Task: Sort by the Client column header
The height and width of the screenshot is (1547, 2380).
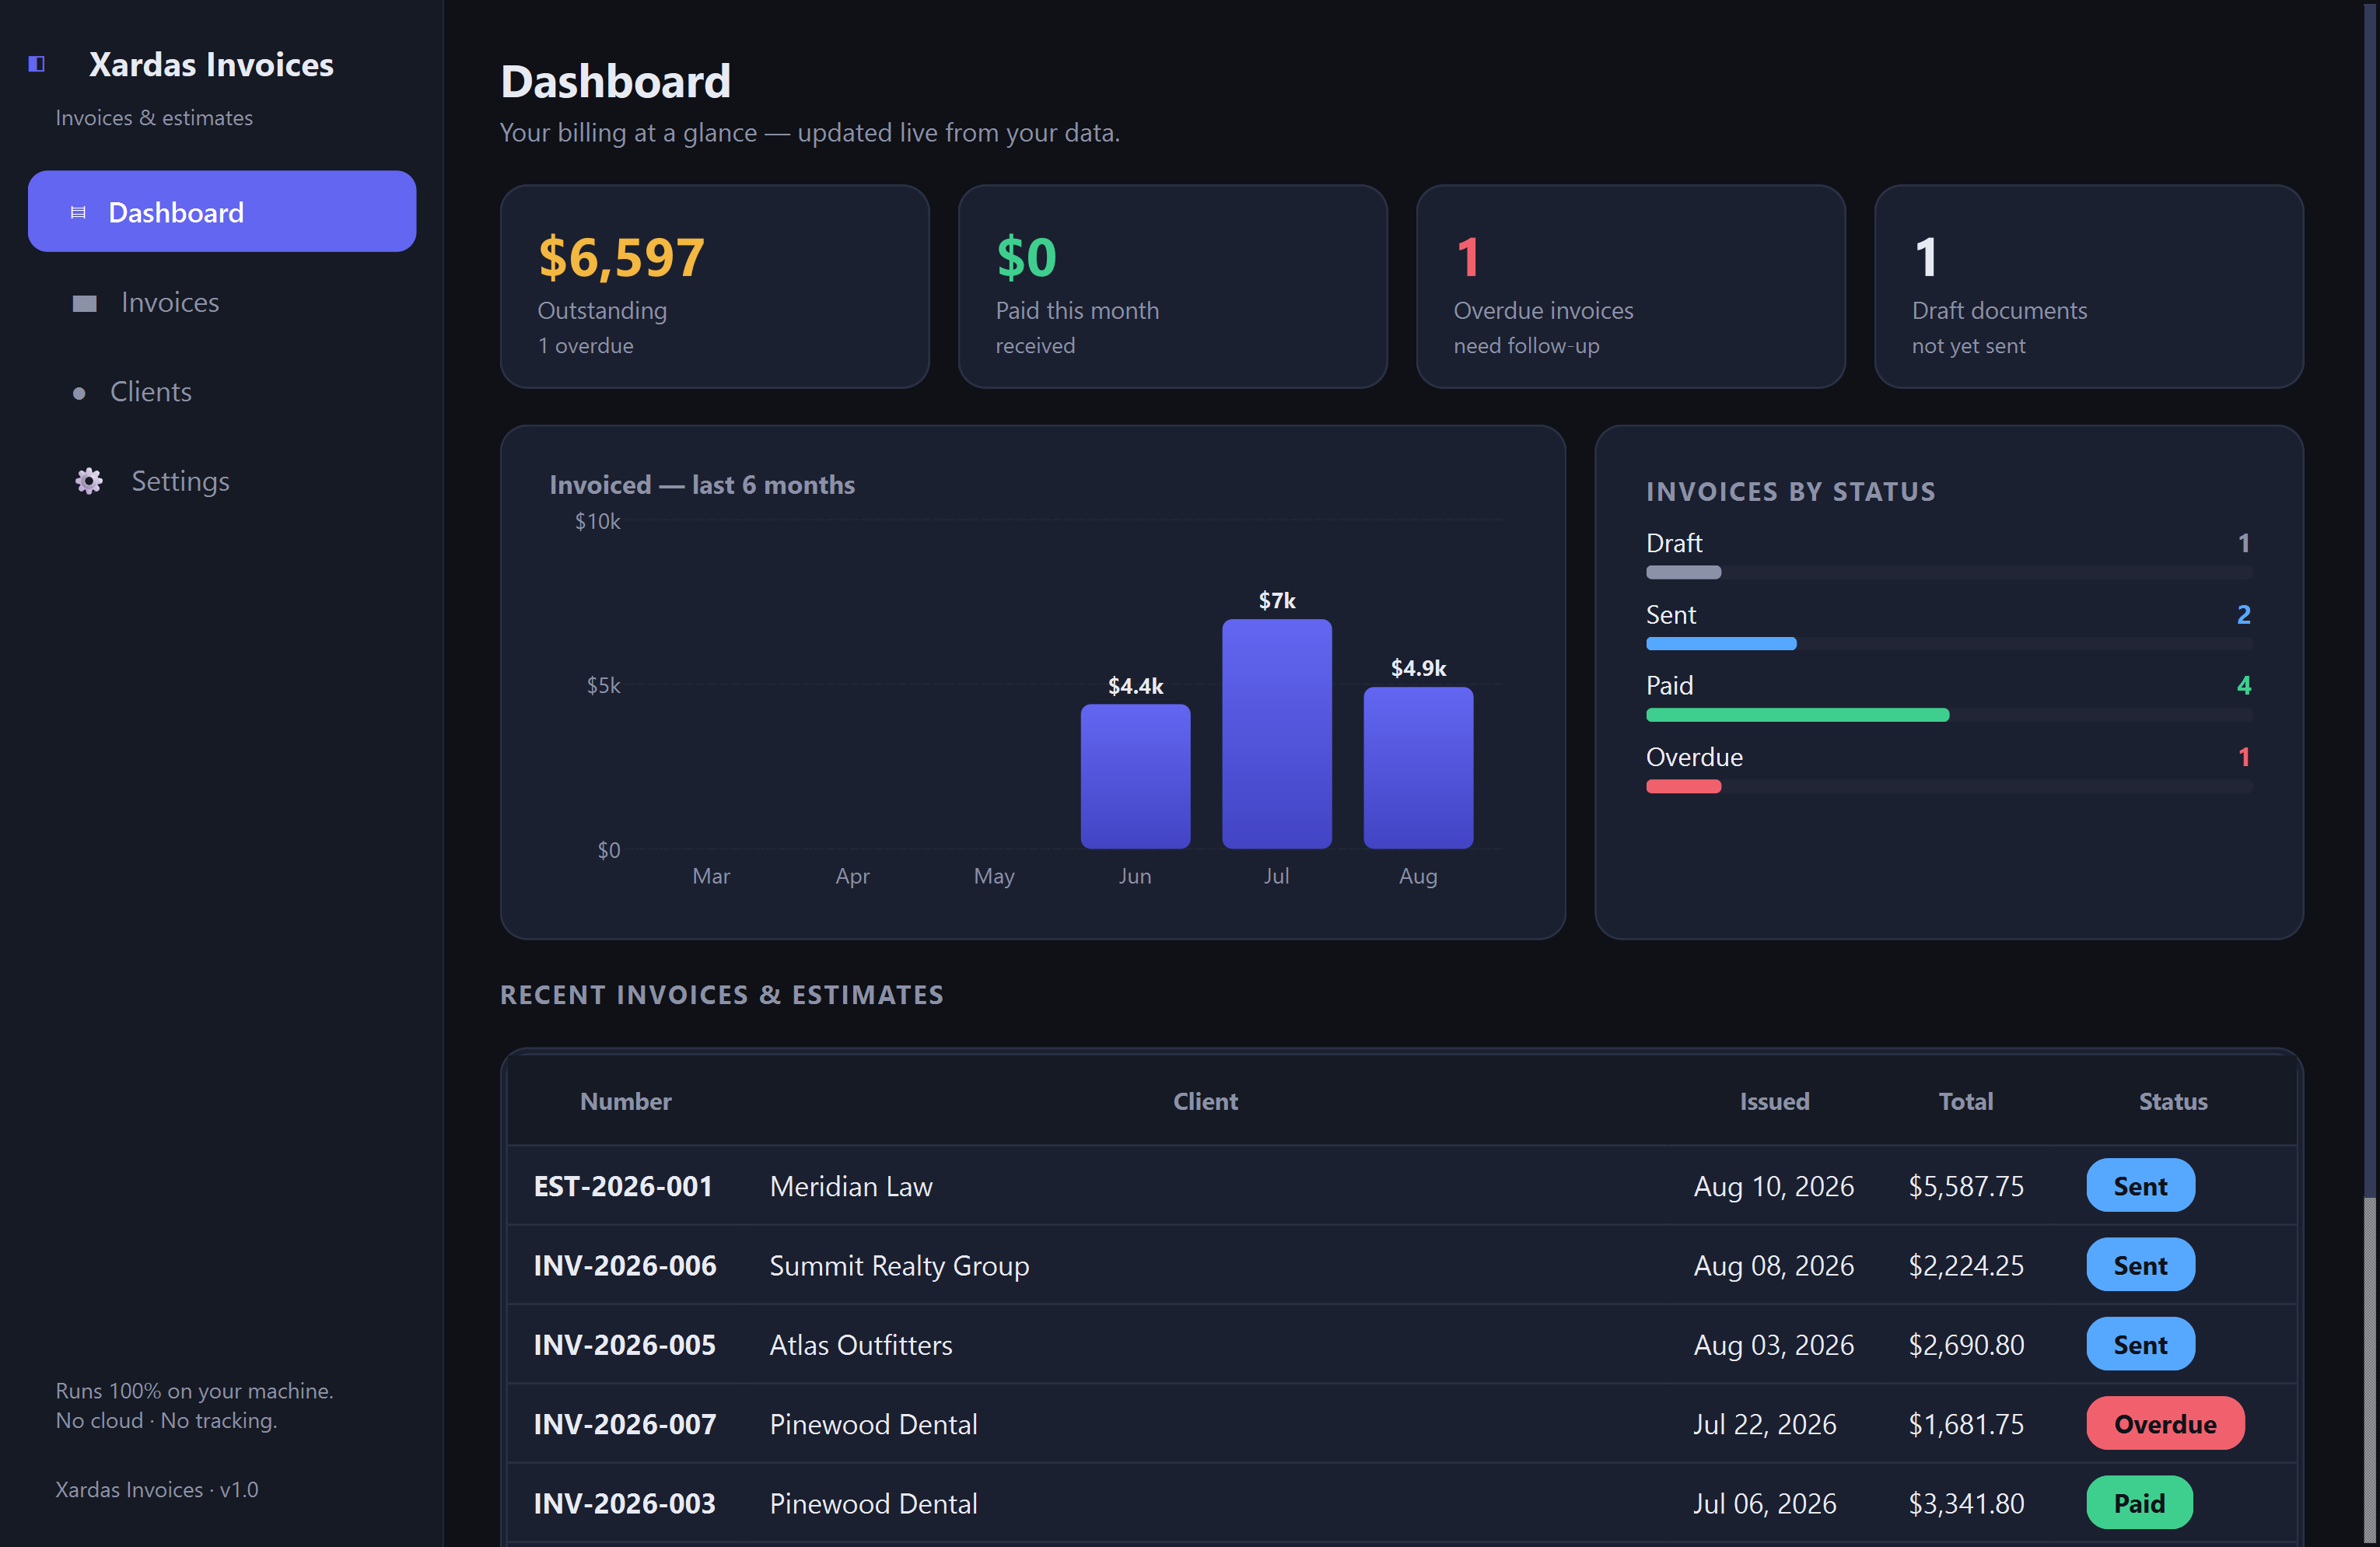Action: coord(1205,1101)
